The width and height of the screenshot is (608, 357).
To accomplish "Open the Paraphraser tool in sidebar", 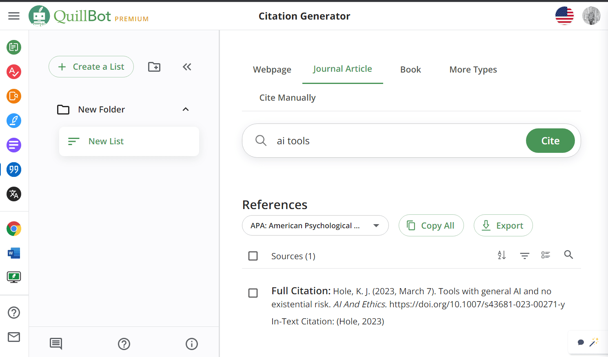I will pos(14,47).
